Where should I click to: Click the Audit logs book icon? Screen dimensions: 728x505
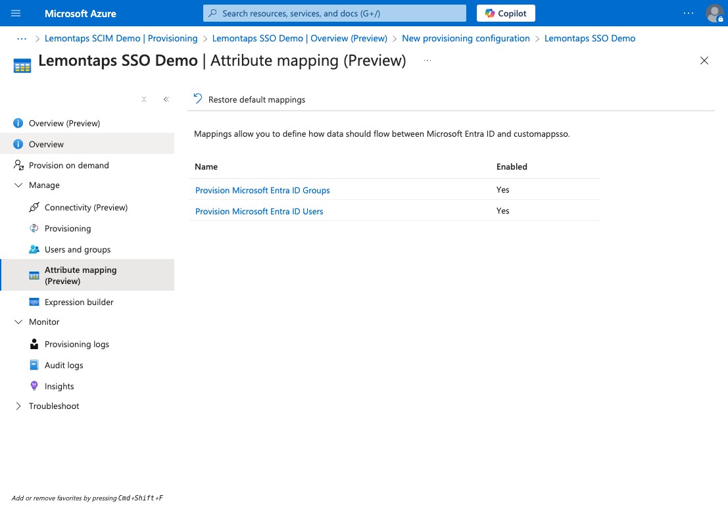(34, 366)
